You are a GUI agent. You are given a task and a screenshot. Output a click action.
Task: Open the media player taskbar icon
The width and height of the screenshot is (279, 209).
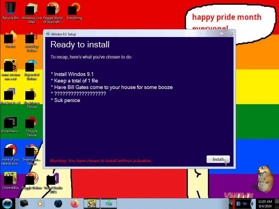point(40,204)
